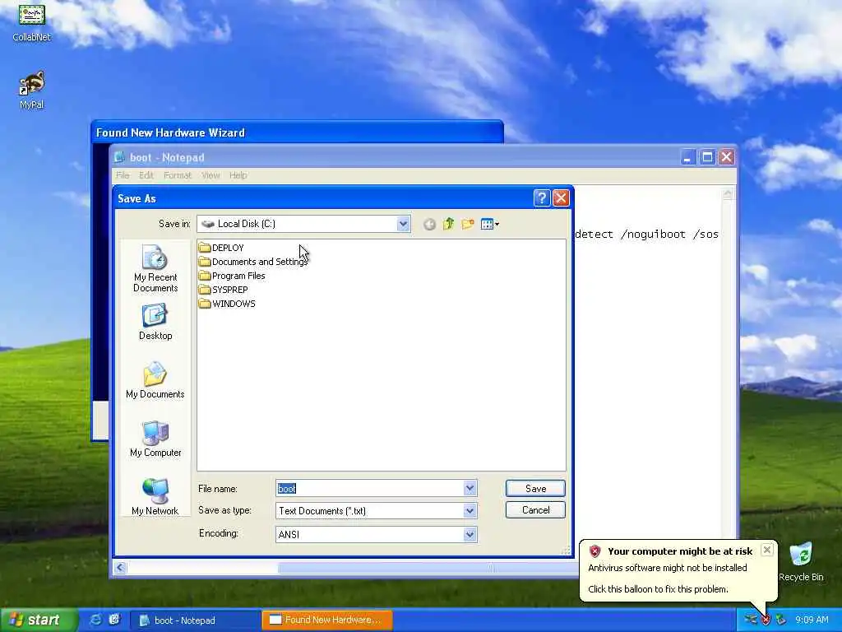Go up one folder level in Save As
The height and width of the screenshot is (632, 842).
click(448, 224)
